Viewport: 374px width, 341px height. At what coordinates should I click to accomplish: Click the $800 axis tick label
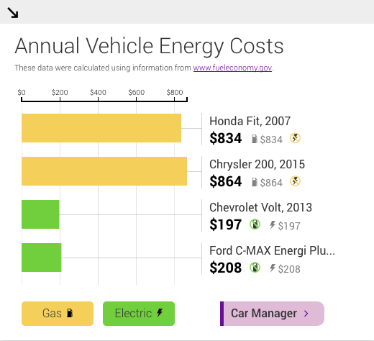click(x=175, y=92)
